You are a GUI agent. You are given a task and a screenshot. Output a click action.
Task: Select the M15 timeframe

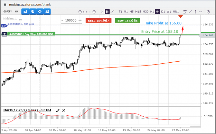click(138, 11)
